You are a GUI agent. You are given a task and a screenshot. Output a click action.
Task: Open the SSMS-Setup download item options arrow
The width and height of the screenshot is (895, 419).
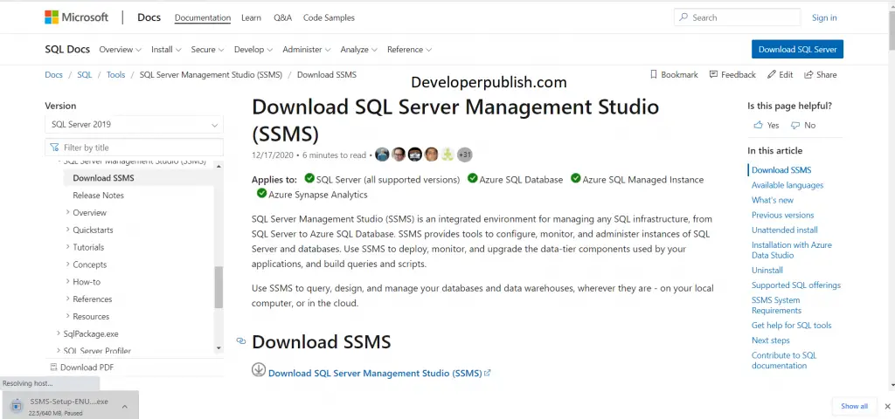(x=124, y=407)
